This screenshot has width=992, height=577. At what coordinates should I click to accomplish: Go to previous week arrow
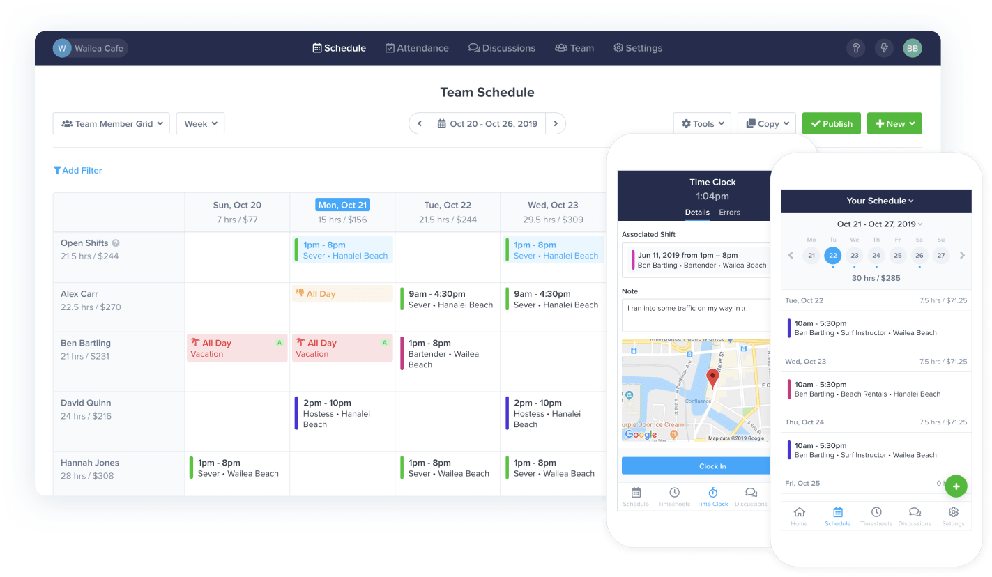(x=420, y=123)
